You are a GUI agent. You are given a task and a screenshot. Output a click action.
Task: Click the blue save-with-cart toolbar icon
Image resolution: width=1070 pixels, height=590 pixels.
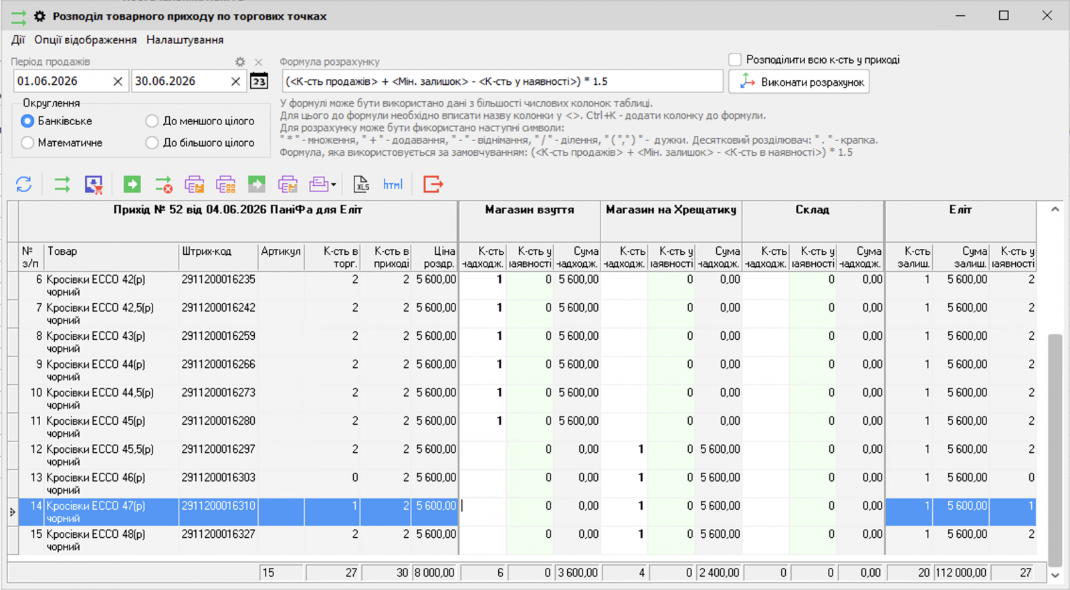click(x=94, y=184)
